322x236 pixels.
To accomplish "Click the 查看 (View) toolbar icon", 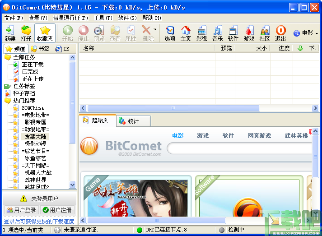I will click(115, 33).
